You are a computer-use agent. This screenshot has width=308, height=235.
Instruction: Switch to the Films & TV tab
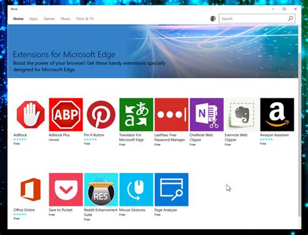click(x=84, y=19)
